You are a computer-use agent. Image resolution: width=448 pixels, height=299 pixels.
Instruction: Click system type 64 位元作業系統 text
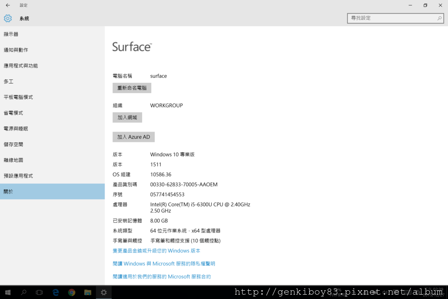185,231
